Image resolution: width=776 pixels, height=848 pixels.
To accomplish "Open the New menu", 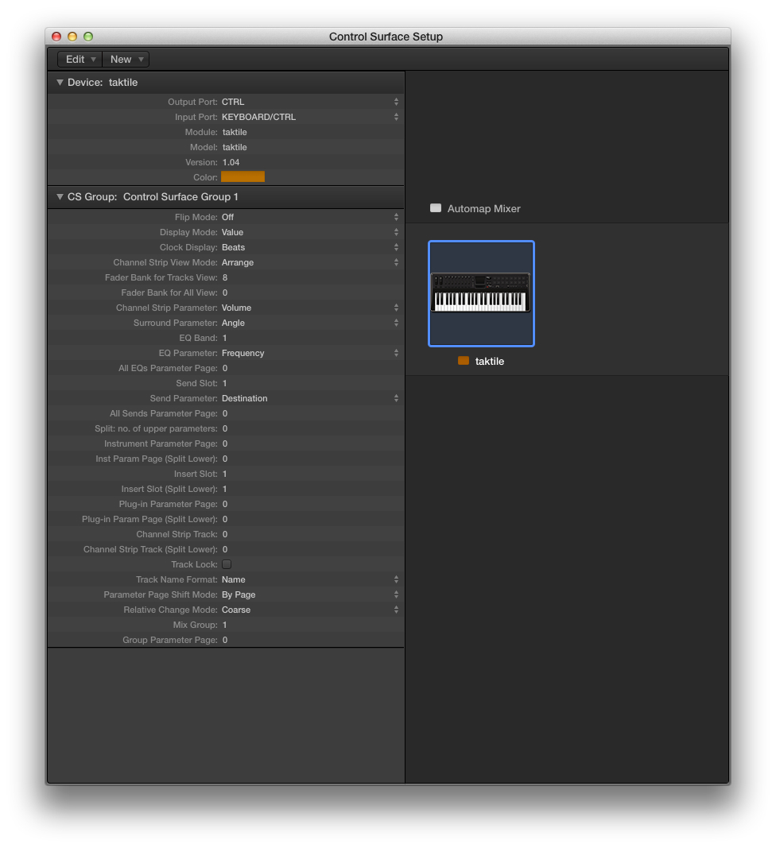I will [x=124, y=59].
